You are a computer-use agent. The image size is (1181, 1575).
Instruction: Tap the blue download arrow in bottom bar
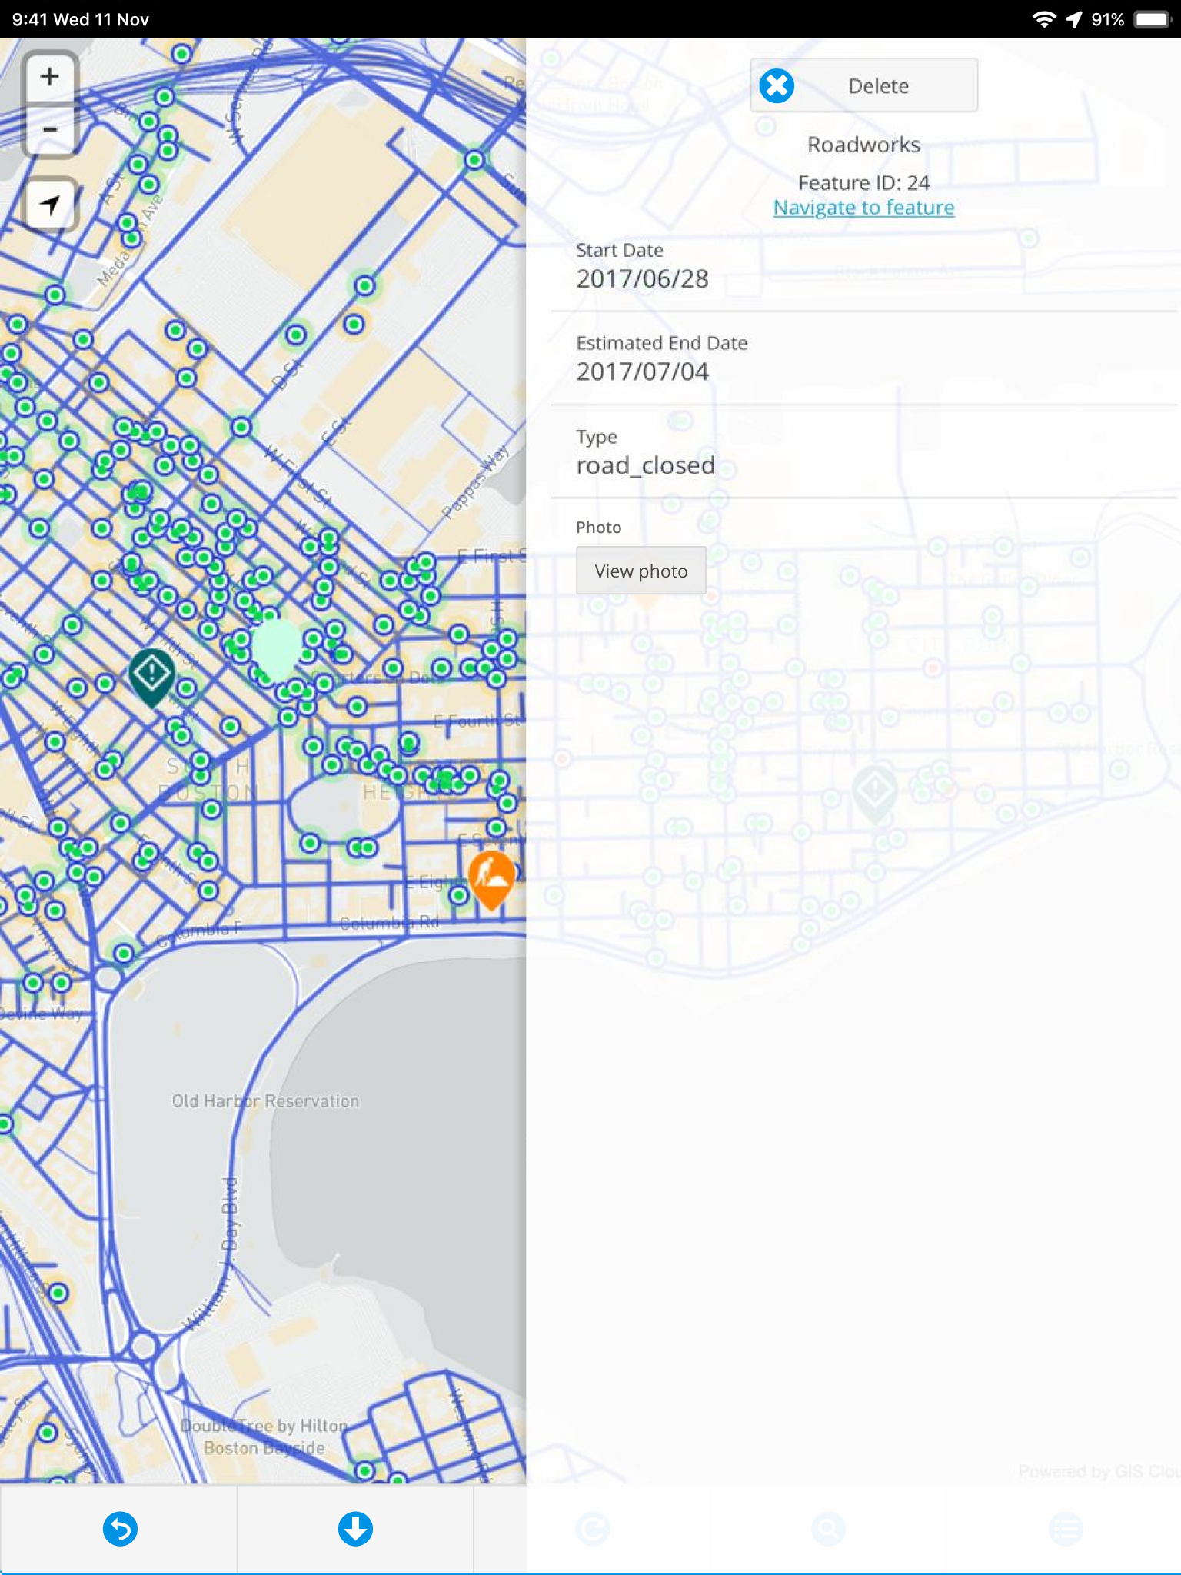tap(355, 1529)
